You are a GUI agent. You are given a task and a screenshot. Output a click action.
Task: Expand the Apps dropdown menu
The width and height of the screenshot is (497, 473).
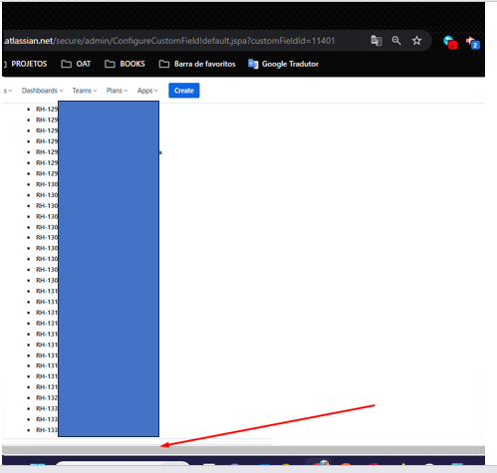pos(147,91)
